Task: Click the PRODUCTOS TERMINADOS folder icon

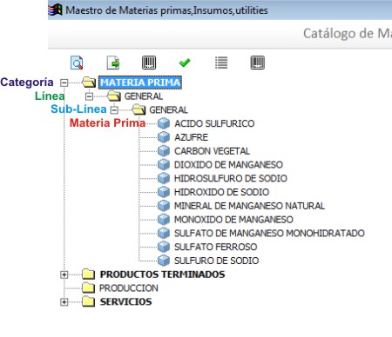Action: pos(88,274)
